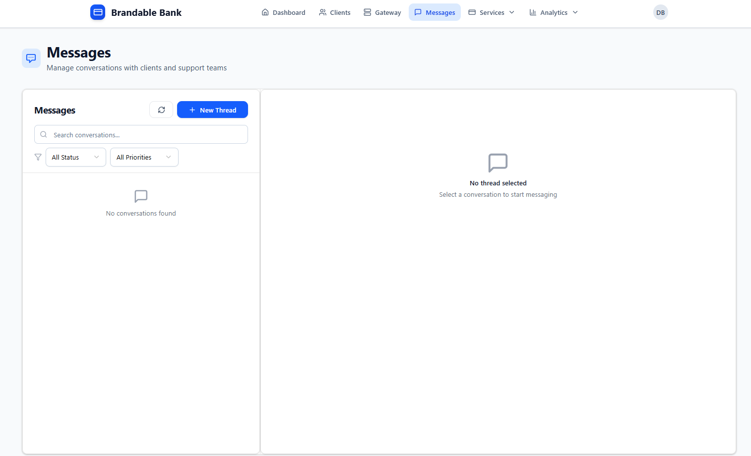
Task: Click the empty conversations list chat icon
Action: (141, 196)
